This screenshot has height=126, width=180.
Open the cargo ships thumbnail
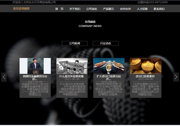point(109,66)
